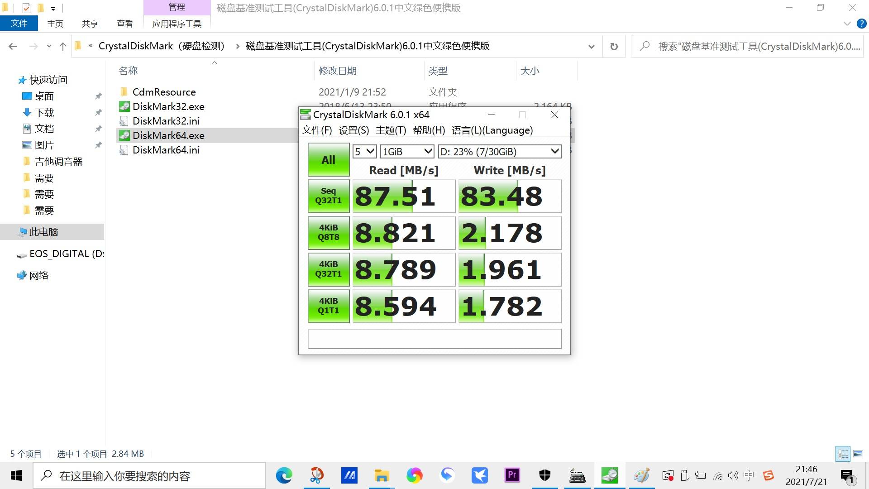Open 文件(F) menu in CrystalDiskMark
This screenshot has height=489, width=869.
317,130
